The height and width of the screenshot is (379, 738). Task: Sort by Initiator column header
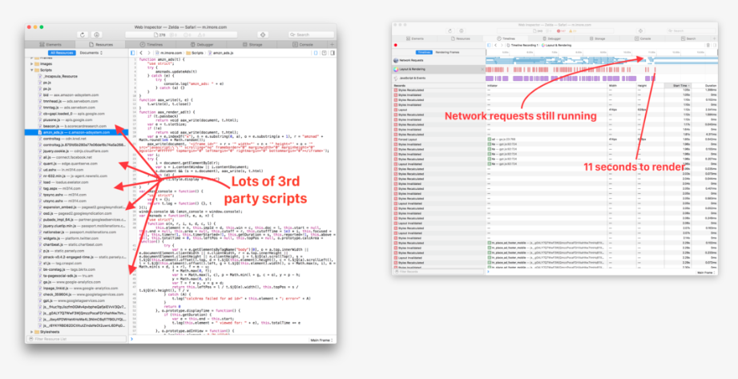(547, 86)
